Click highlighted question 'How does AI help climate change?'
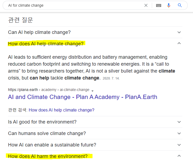 pyautogui.click(x=46, y=44)
